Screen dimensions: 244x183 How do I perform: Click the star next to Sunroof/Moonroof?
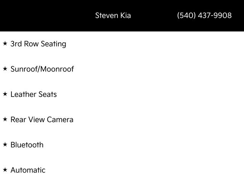pyautogui.click(x=5, y=69)
